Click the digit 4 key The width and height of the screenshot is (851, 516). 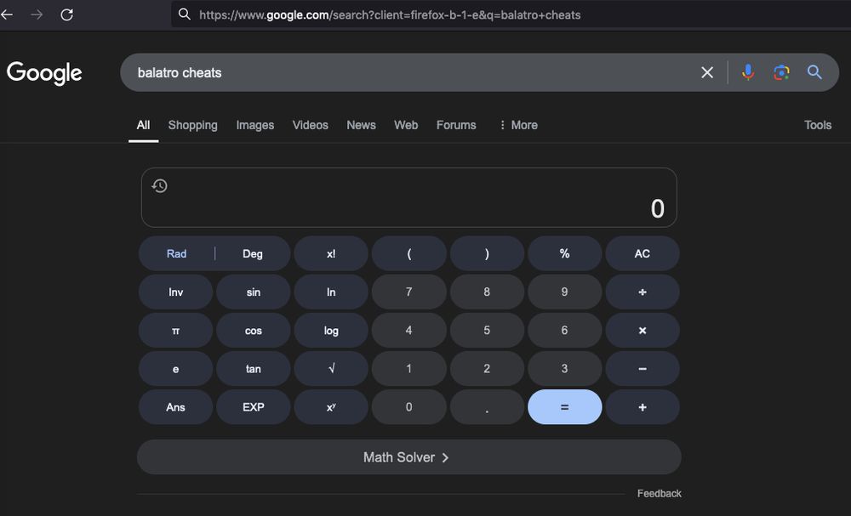tap(408, 331)
